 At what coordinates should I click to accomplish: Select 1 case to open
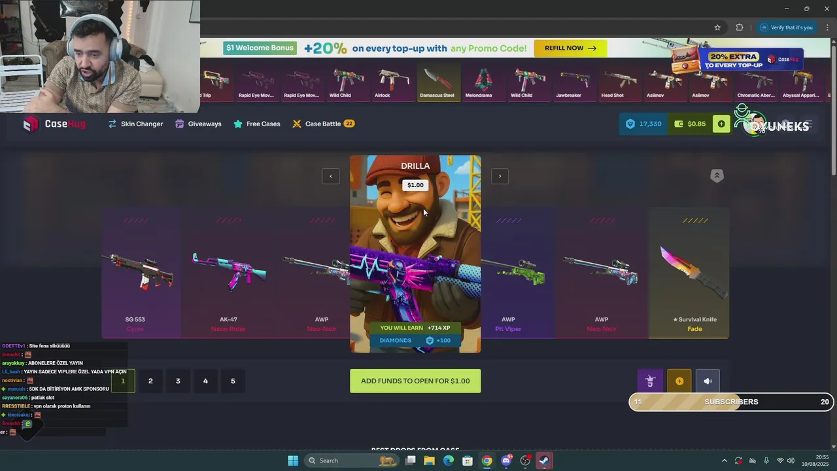point(123,381)
